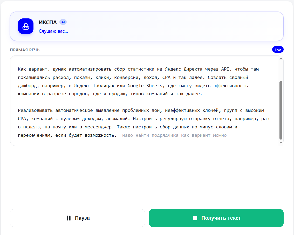Image resolution: width=294 pixels, height=235 pixels.
Task: Click the transcript scrollbar down arrow
Action: [281, 143]
